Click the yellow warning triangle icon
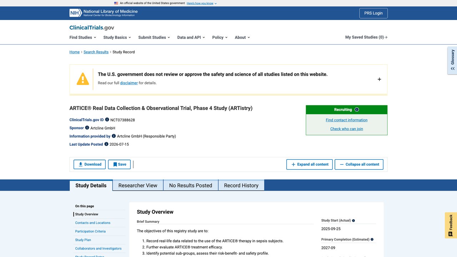 click(83, 79)
